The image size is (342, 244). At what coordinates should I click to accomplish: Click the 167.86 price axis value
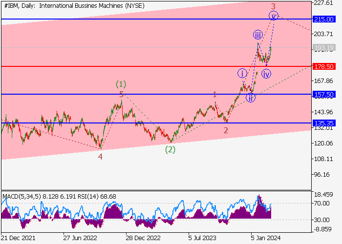pyautogui.click(x=323, y=81)
